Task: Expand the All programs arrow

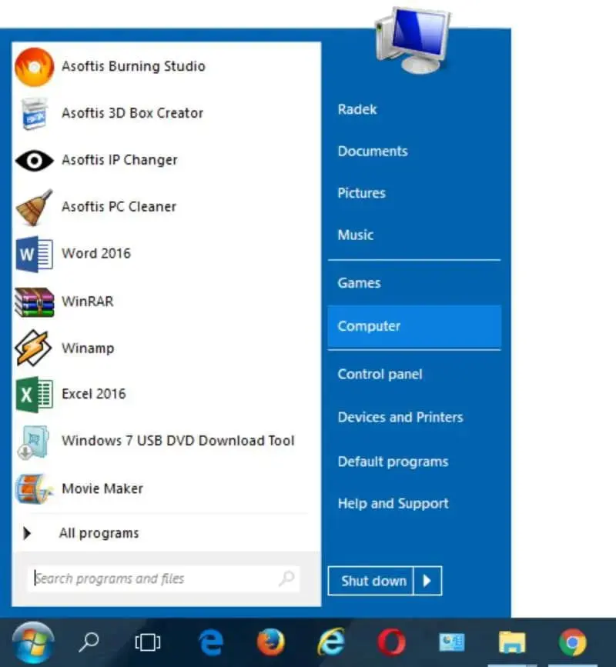Action: (x=27, y=533)
